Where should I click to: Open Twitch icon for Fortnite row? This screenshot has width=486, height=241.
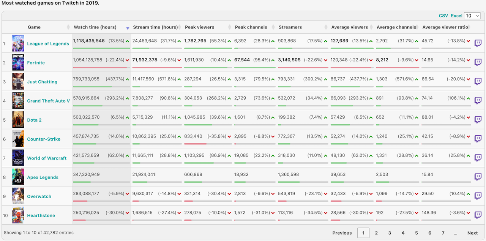[x=478, y=63]
